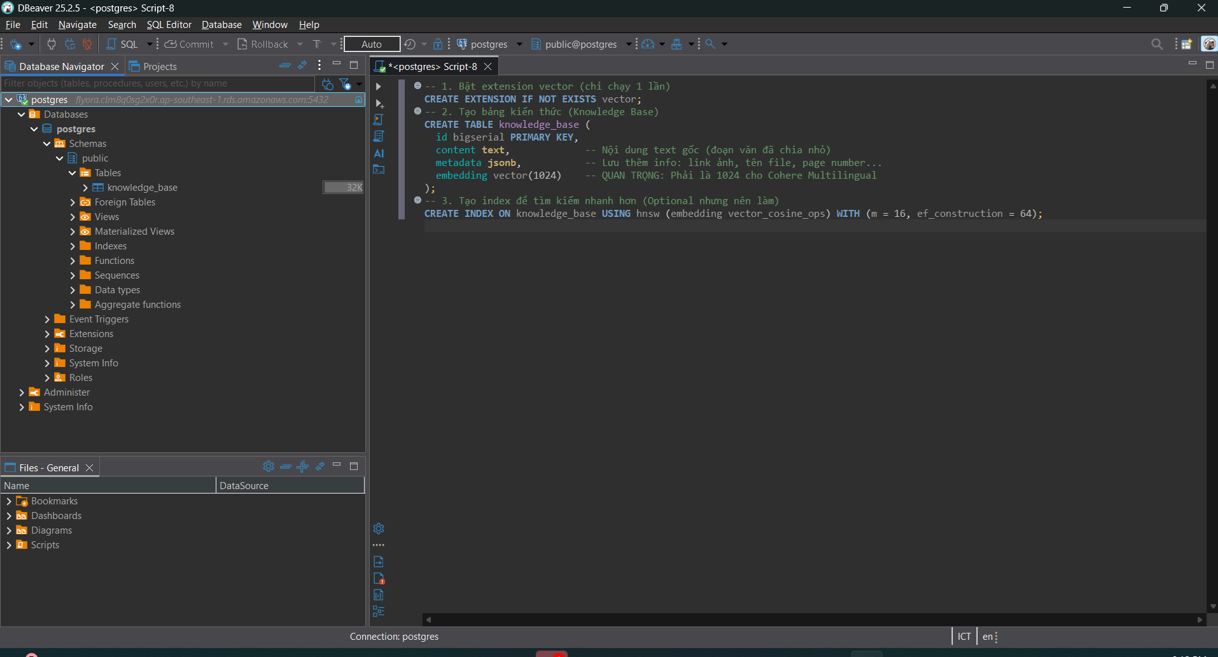Collapse the first SQL comment fold marker

(x=417, y=86)
